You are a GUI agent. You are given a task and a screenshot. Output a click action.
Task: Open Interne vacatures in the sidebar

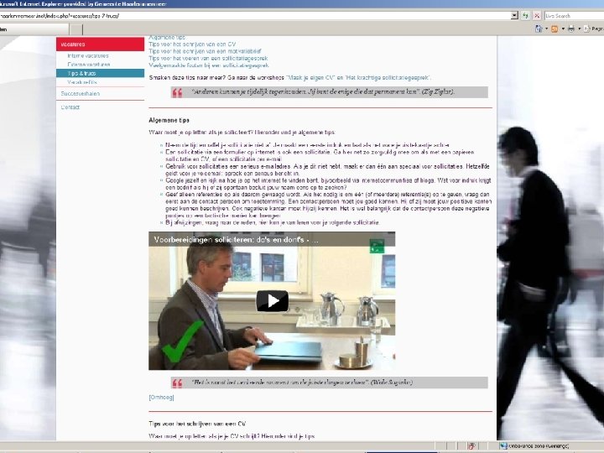point(88,56)
